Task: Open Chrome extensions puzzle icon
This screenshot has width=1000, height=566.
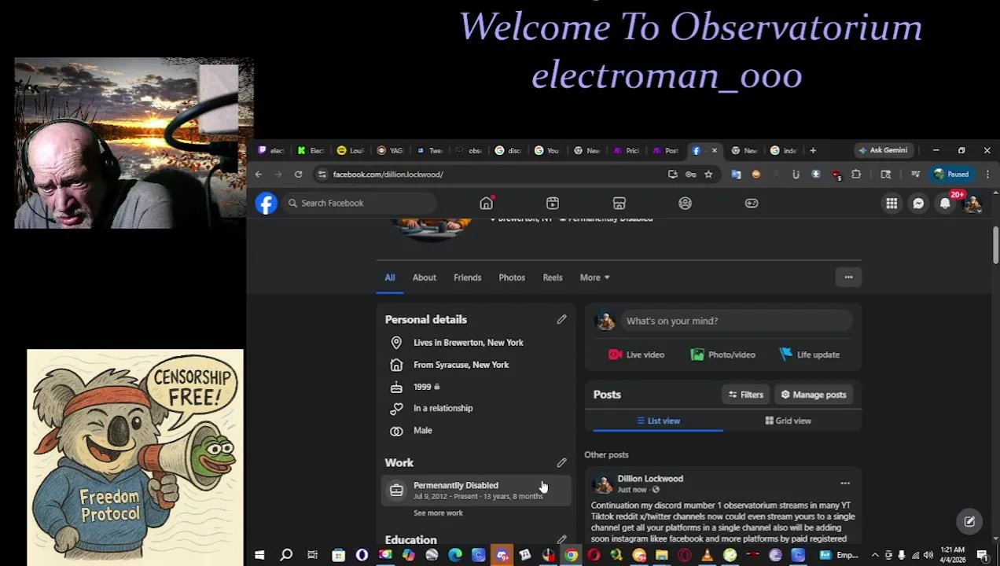Action: tap(856, 175)
